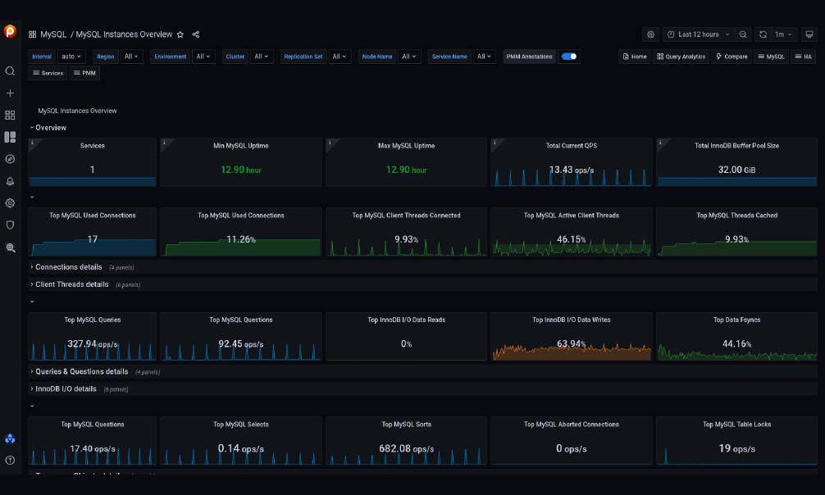825x495 pixels.
Task: Open the configuration gear in sidebar
Action: [10, 203]
